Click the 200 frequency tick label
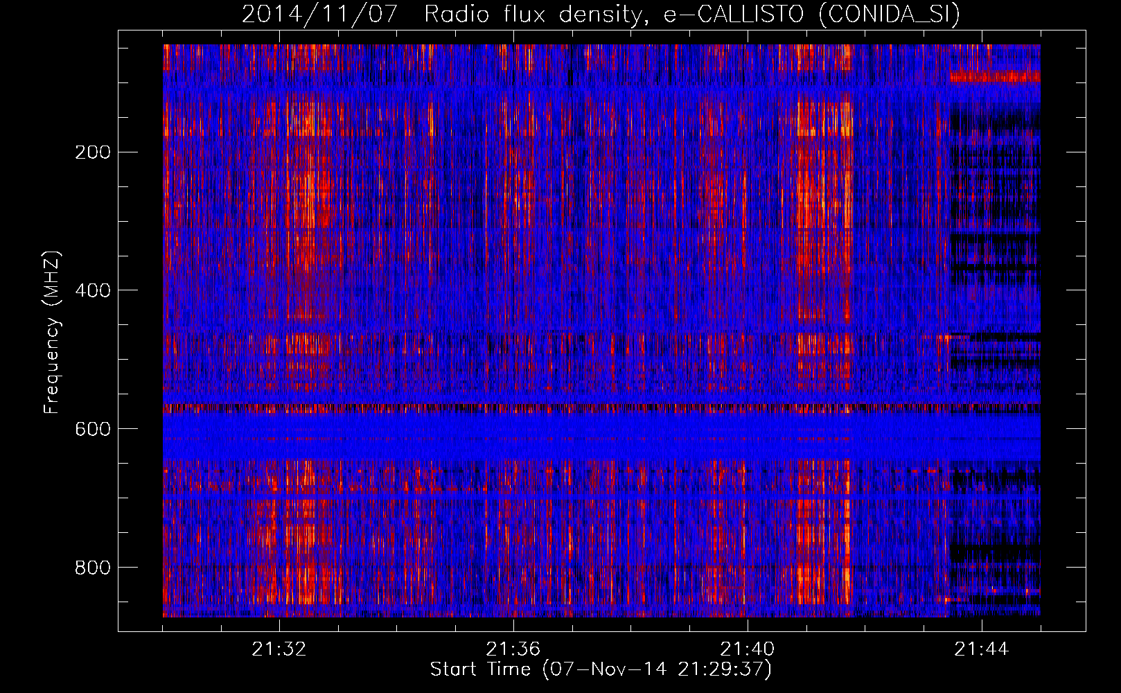This screenshot has width=1121, height=693. (93, 152)
